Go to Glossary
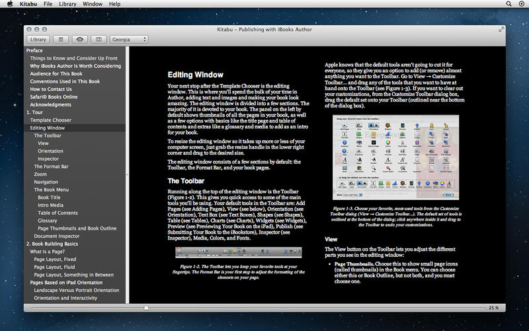529x331 pixels. (47, 221)
